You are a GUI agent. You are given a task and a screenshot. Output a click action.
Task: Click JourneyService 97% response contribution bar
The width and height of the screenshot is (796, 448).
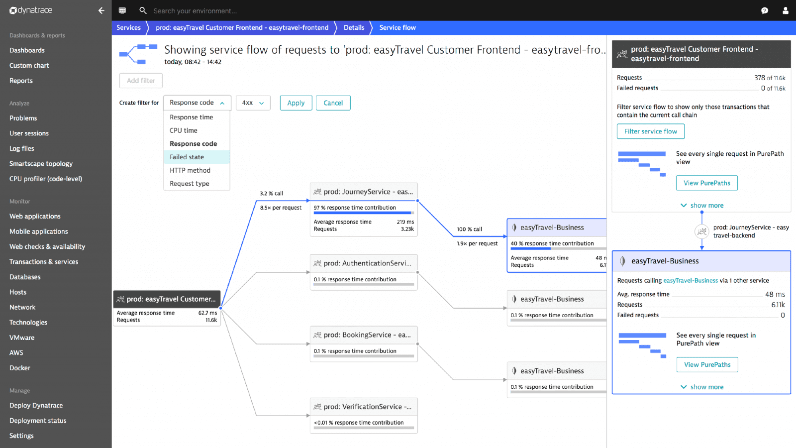point(363,213)
